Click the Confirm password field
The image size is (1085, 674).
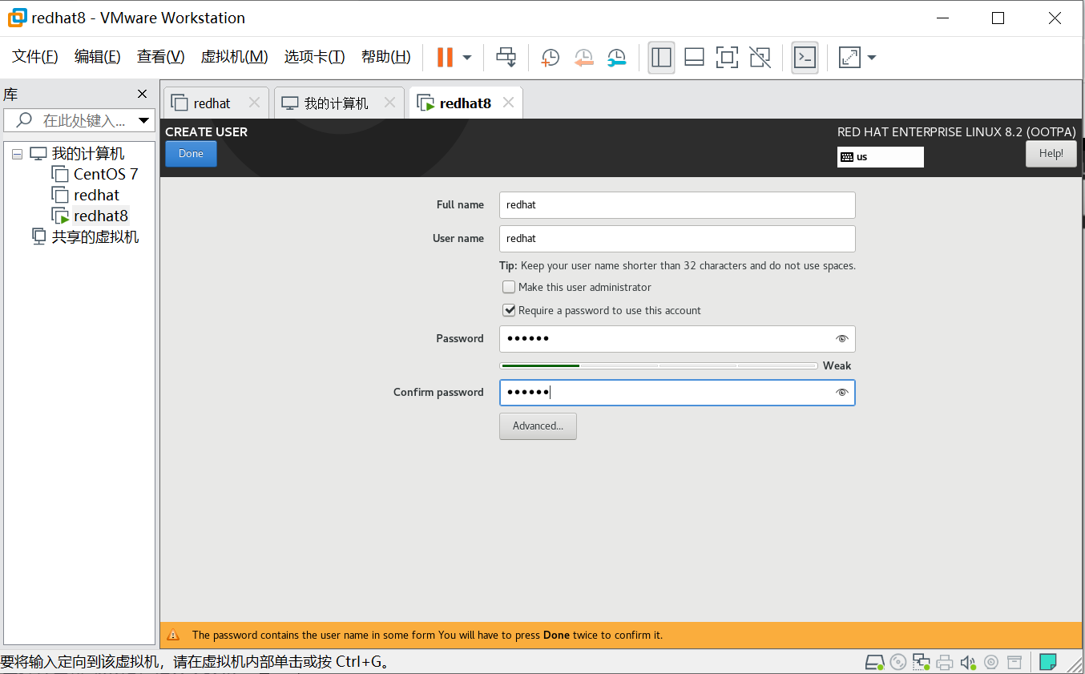677,393
